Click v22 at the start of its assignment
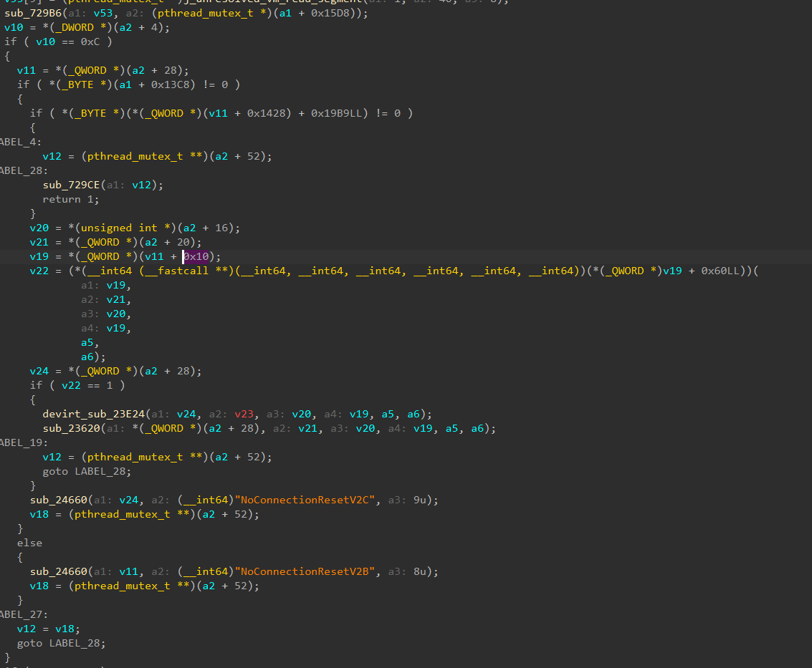812x668 pixels. (39, 271)
